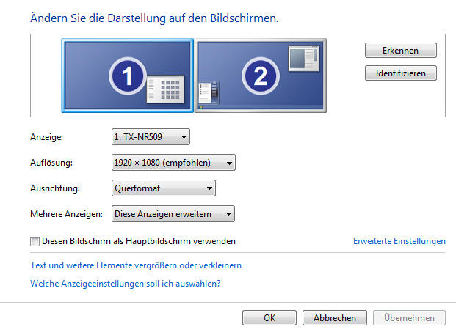The image size is (456, 335).
Task: Click the Identifizieren button
Action: click(x=401, y=73)
